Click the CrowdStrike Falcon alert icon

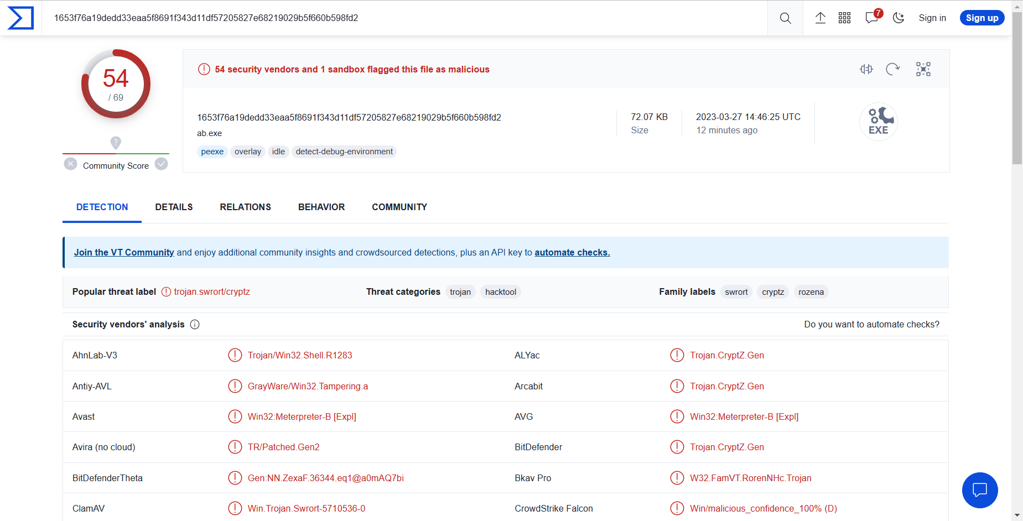[677, 508]
